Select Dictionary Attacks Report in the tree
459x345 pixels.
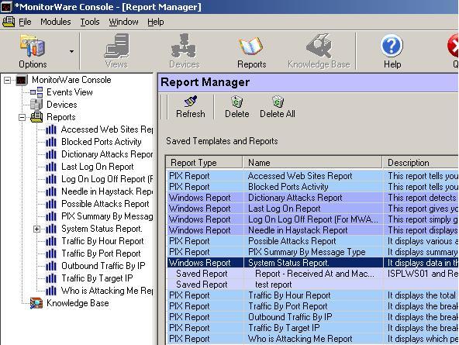tap(107, 154)
